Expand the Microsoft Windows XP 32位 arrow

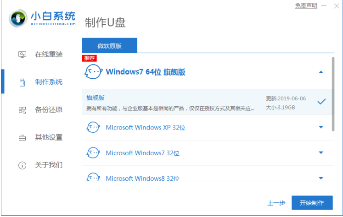(321, 127)
